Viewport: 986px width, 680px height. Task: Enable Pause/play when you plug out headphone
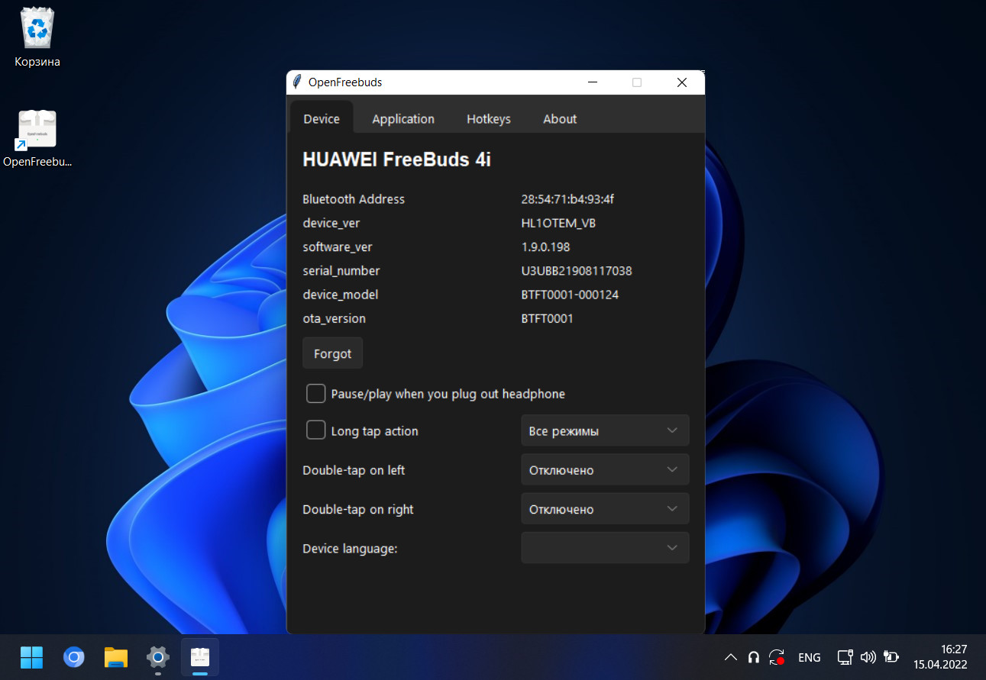coord(316,394)
